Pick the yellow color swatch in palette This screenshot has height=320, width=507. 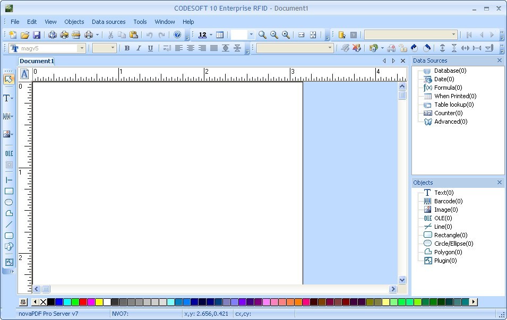pos(99,302)
